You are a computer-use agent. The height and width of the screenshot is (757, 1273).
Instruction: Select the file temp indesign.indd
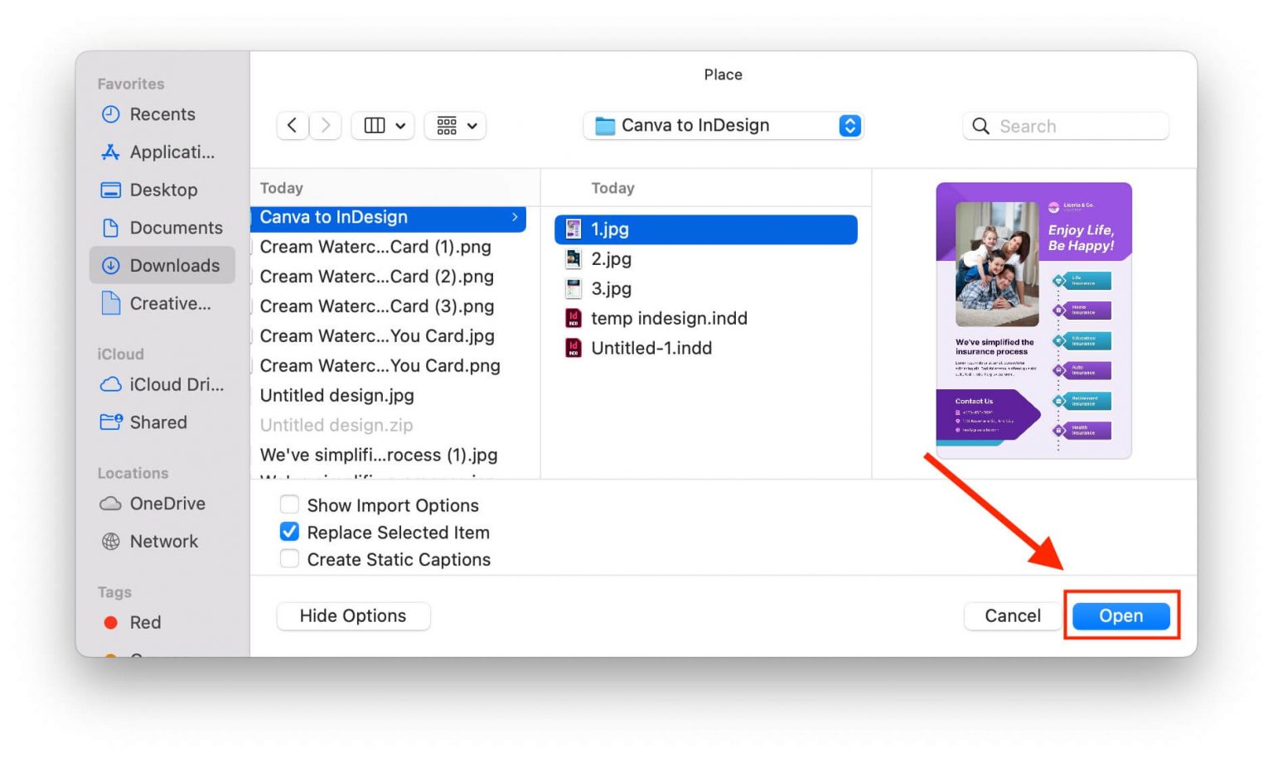[668, 318]
